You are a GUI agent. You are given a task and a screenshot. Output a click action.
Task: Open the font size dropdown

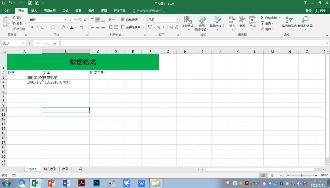(75, 20)
